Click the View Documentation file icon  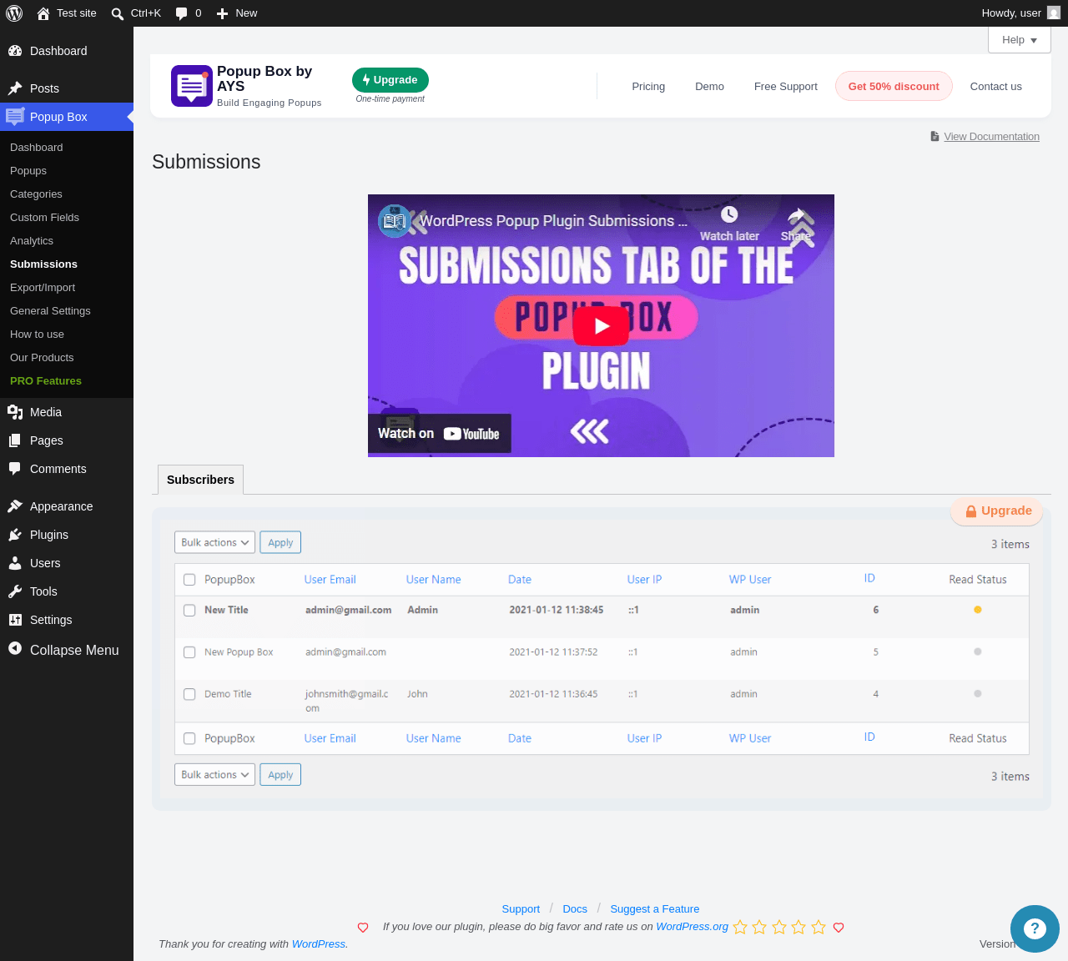(935, 136)
